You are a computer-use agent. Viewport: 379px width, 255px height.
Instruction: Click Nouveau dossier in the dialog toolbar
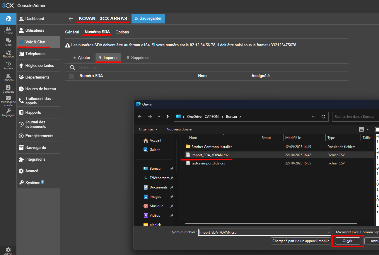[x=180, y=129]
